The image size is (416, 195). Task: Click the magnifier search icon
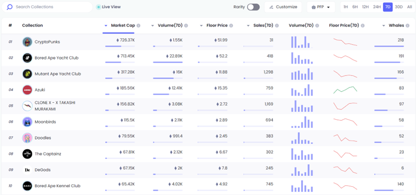(x=10, y=7)
